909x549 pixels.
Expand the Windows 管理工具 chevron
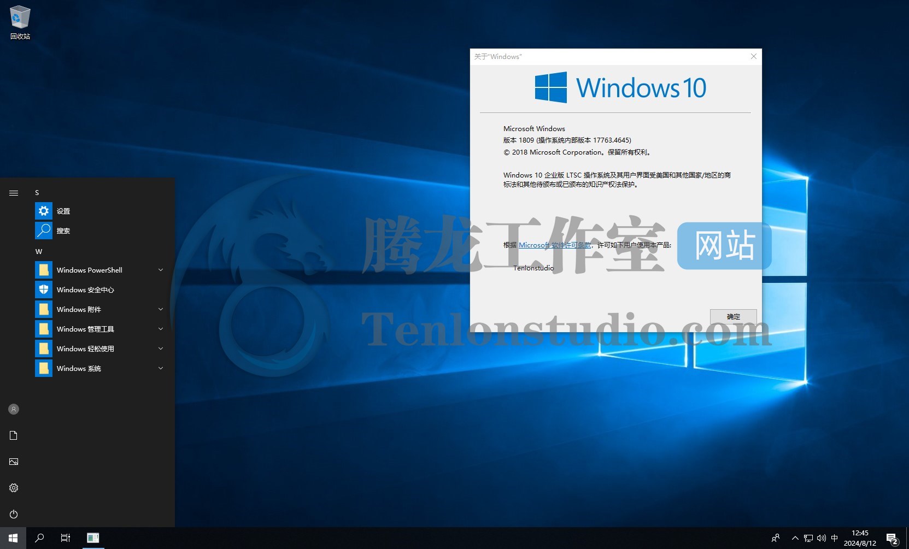click(x=161, y=329)
